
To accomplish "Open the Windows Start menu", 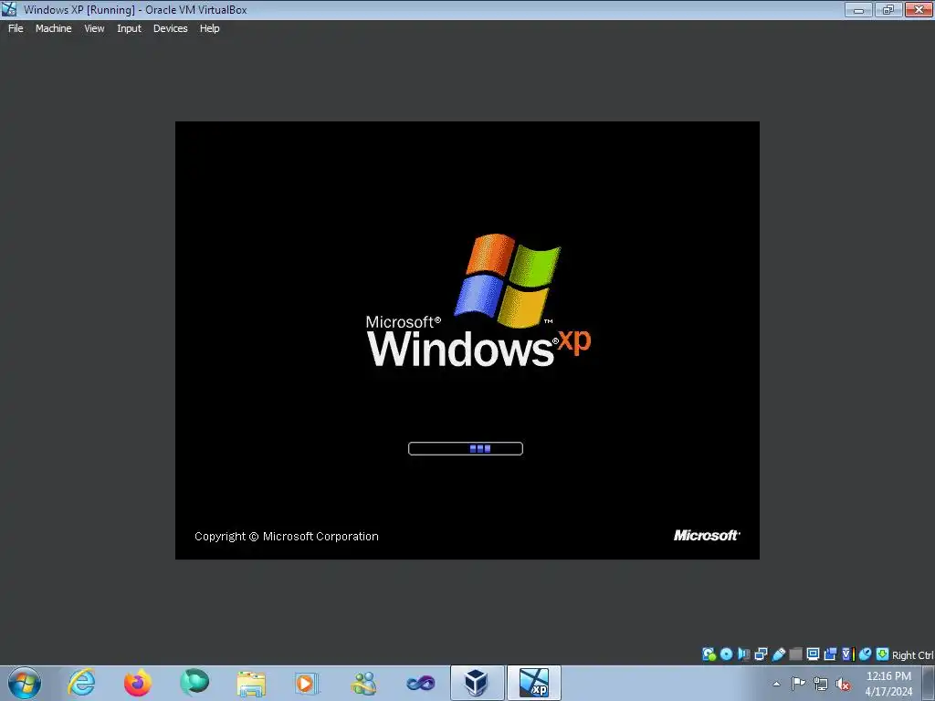I will point(25,683).
